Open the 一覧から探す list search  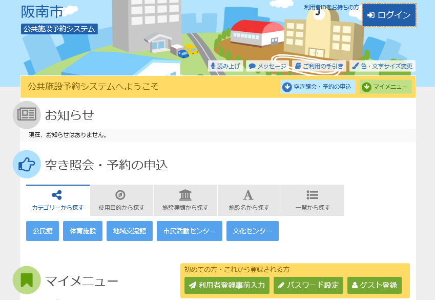pyautogui.click(x=313, y=200)
